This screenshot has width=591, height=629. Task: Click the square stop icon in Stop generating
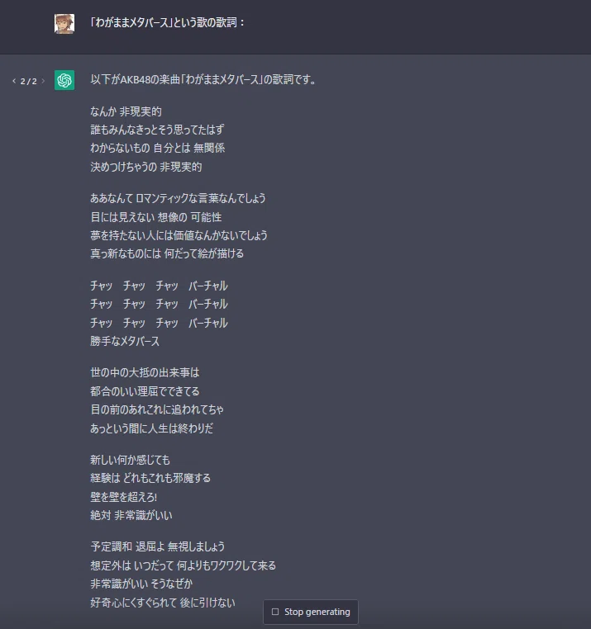tap(275, 612)
